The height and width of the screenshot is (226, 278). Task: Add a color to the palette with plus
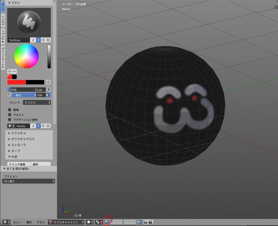[x=10, y=71]
